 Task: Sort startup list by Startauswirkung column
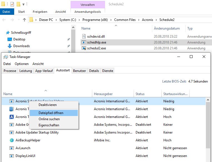pyautogui.click(x=175, y=94)
